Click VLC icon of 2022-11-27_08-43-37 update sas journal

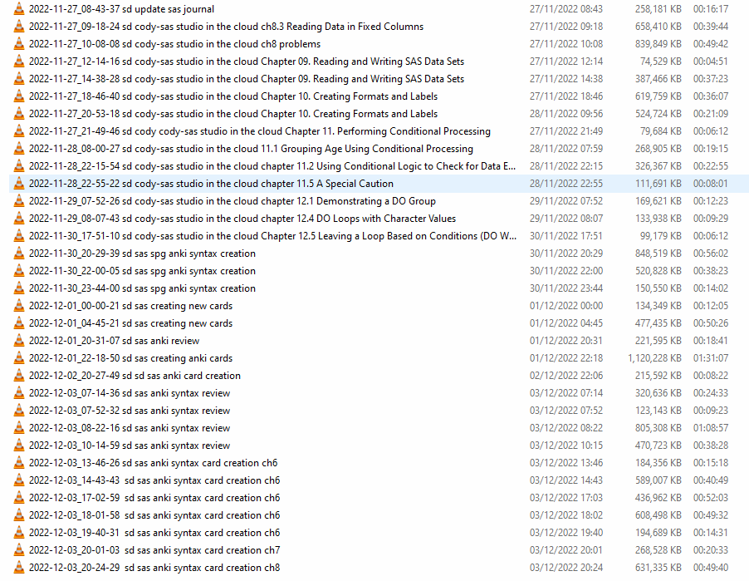pos(19,9)
